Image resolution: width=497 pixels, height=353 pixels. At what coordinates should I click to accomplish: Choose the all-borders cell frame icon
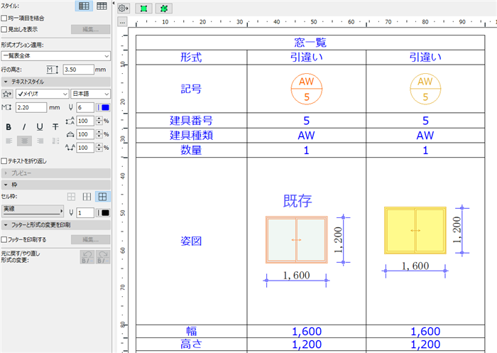(x=103, y=197)
